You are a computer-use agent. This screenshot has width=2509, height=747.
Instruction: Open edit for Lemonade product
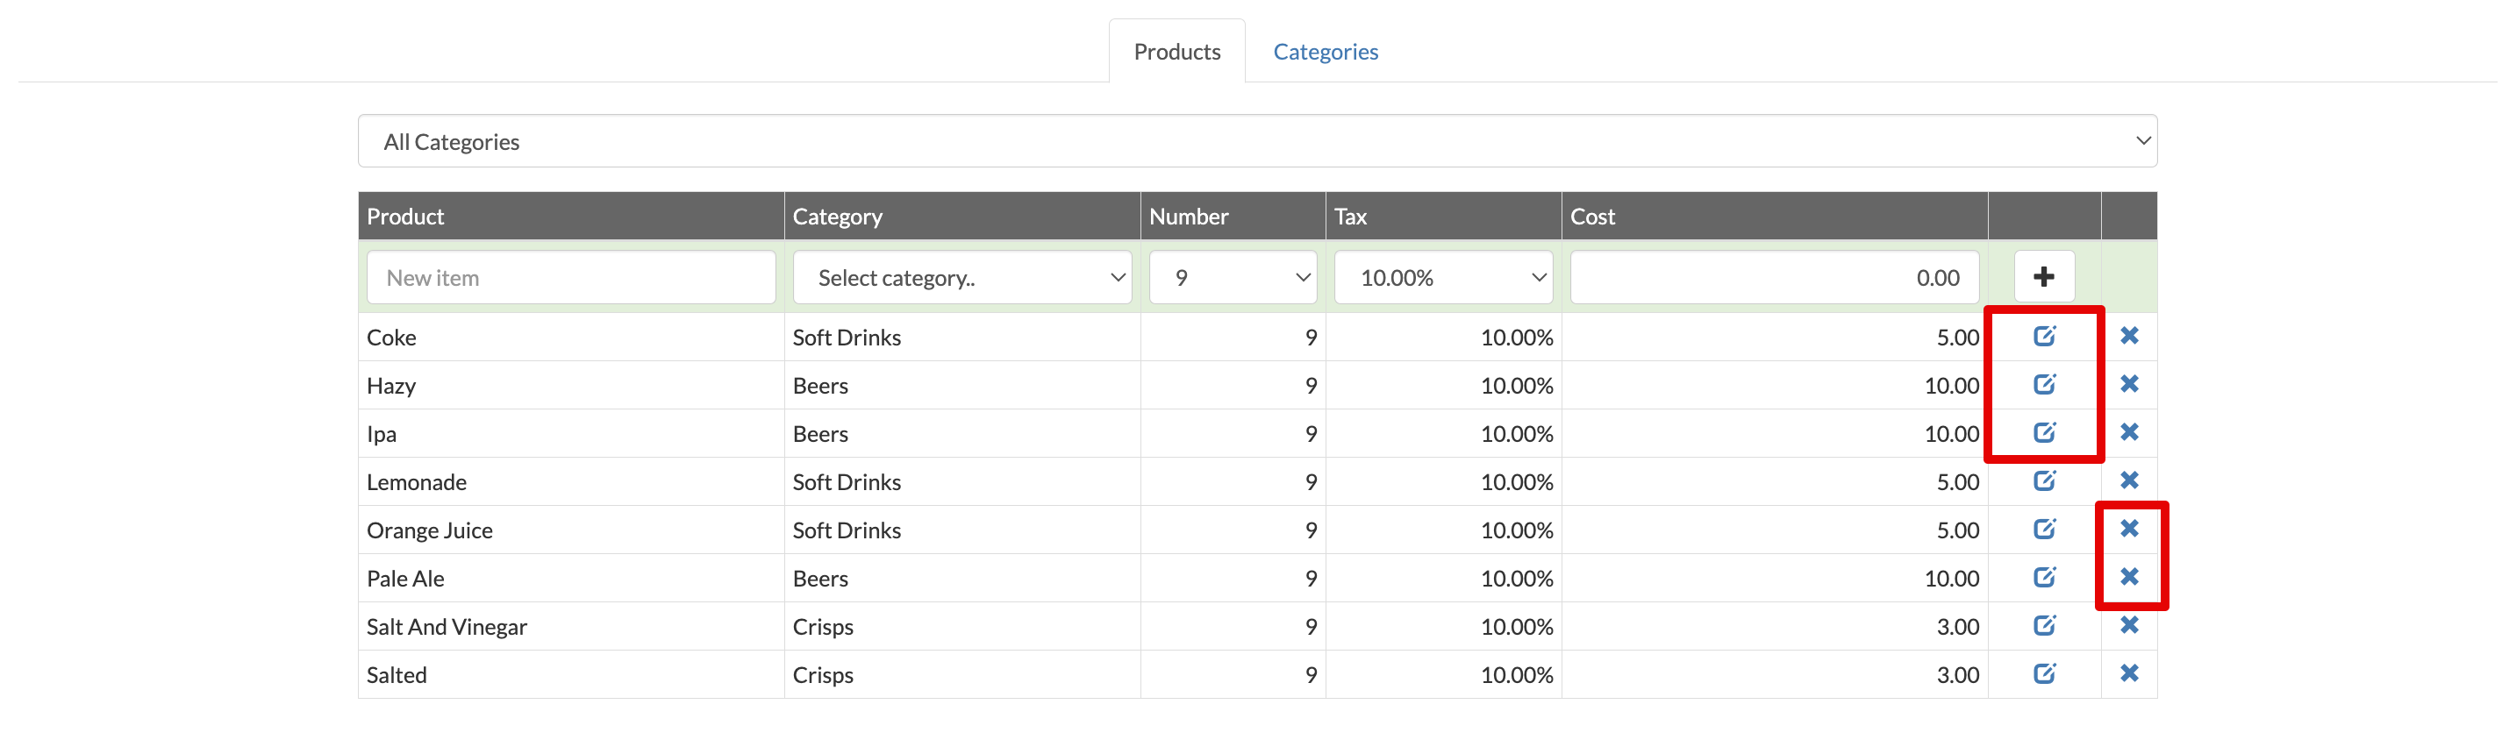[x=2043, y=481]
